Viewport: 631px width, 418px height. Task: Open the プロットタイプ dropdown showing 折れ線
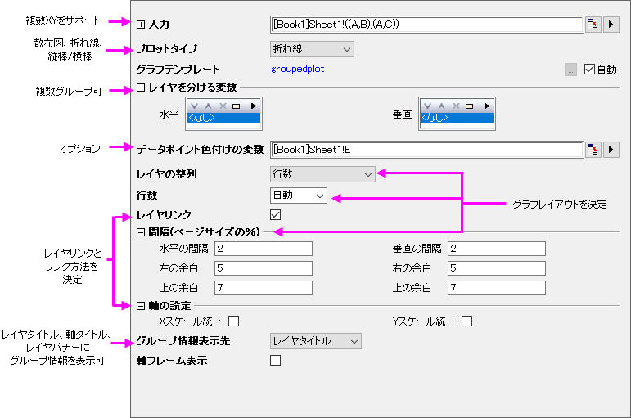(313, 49)
